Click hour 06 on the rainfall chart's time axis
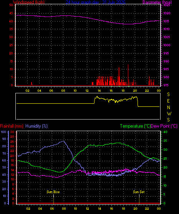This screenshot has height=214, width=179. click(x=52, y=209)
